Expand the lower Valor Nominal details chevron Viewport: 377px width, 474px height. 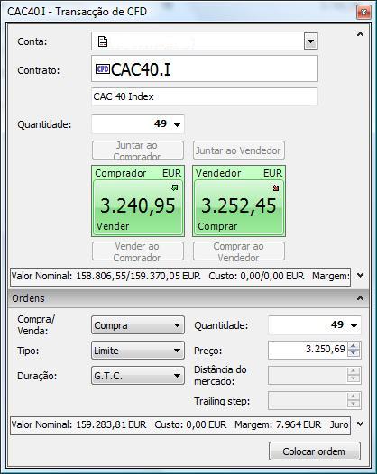click(360, 424)
